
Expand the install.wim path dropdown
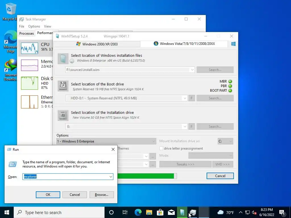192,70
